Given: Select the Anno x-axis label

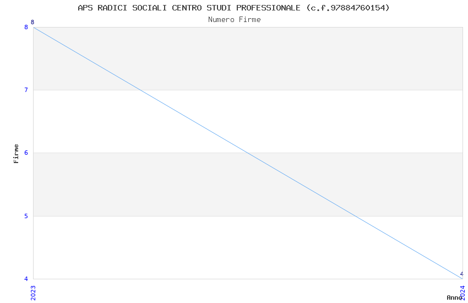Looking at the screenshot, I should click(x=454, y=297).
